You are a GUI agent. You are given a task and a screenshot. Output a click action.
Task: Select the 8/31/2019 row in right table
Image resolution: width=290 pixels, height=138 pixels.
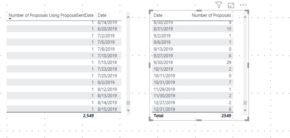coord(192,29)
